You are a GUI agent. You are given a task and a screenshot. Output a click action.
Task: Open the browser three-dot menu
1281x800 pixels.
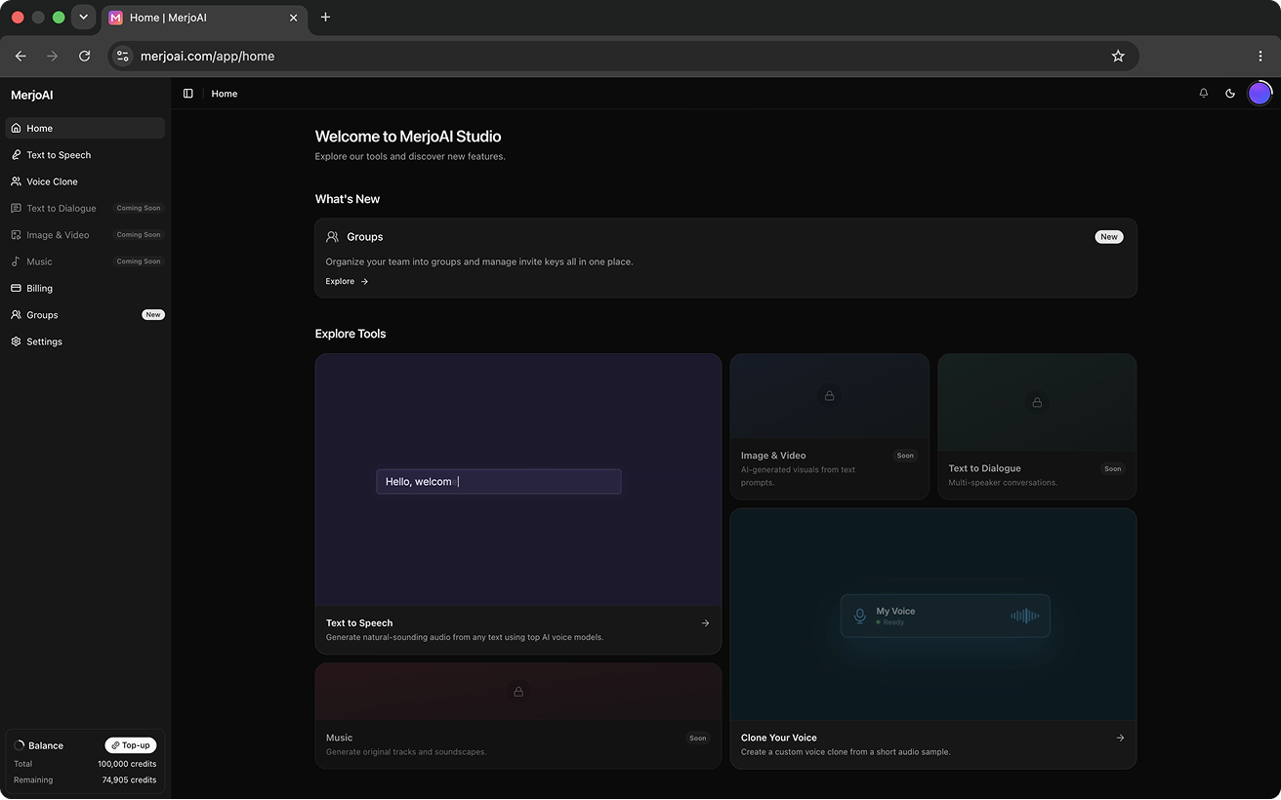pos(1260,57)
